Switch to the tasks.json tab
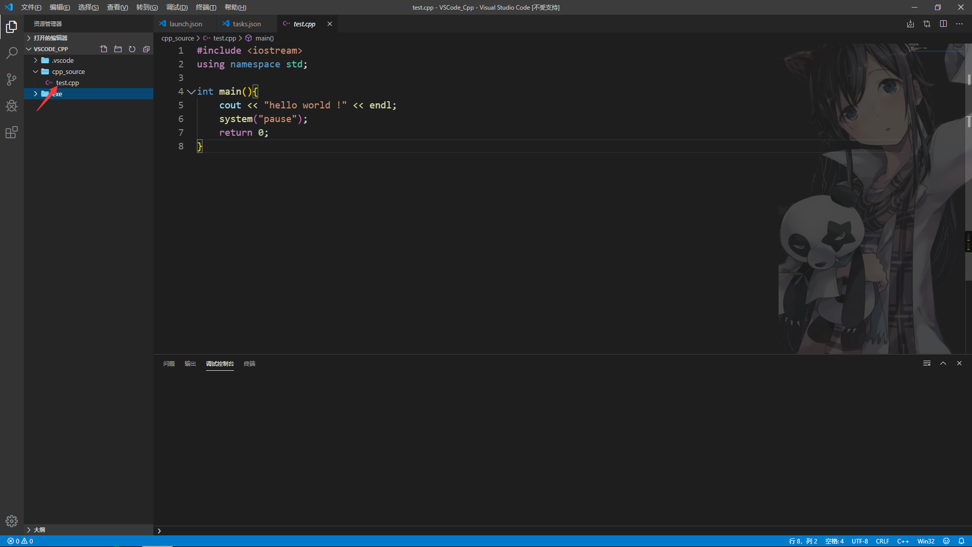972x547 pixels. click(x=247, y=24)
